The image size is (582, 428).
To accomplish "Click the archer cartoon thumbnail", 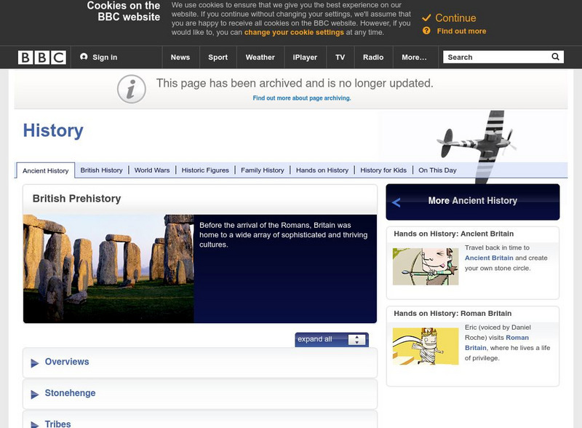I will tap(426, 266).
